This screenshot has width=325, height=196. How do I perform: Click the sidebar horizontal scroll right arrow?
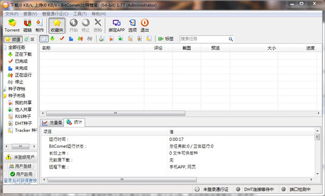pyautogui.click(x=34, y=146)
